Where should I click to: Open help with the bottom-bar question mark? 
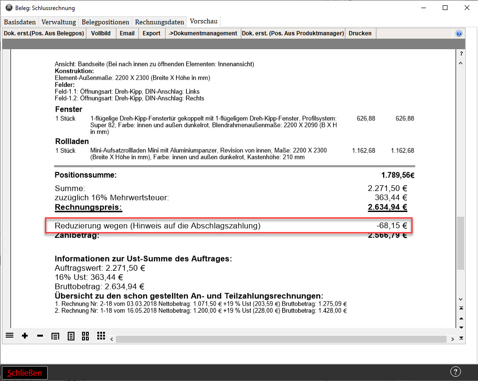456,371
